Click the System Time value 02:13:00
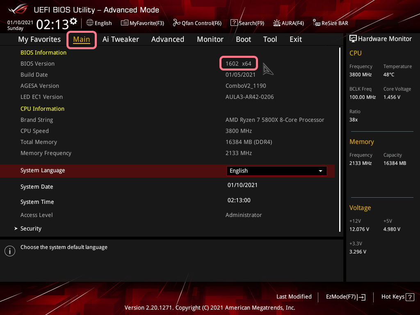 (239, 200)
